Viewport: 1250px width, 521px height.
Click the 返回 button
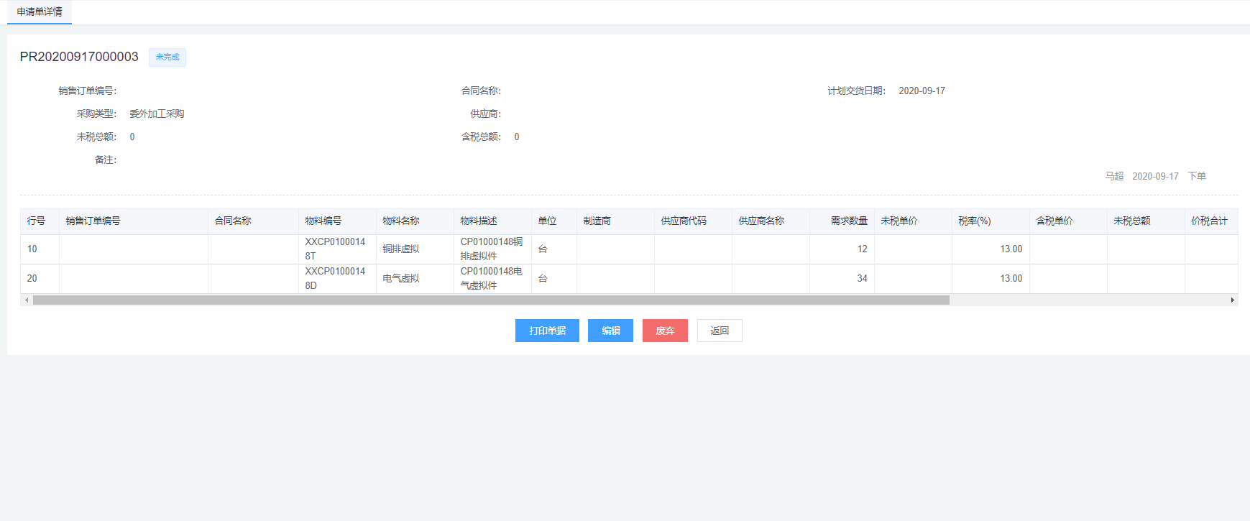click(x=720, y=331)
